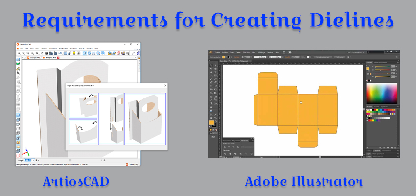The width and height of the screenshot is (416, 196).
Task: Select the Lasso tool in Illustrator
Action: pyautogui.click(x=215, y=69)
